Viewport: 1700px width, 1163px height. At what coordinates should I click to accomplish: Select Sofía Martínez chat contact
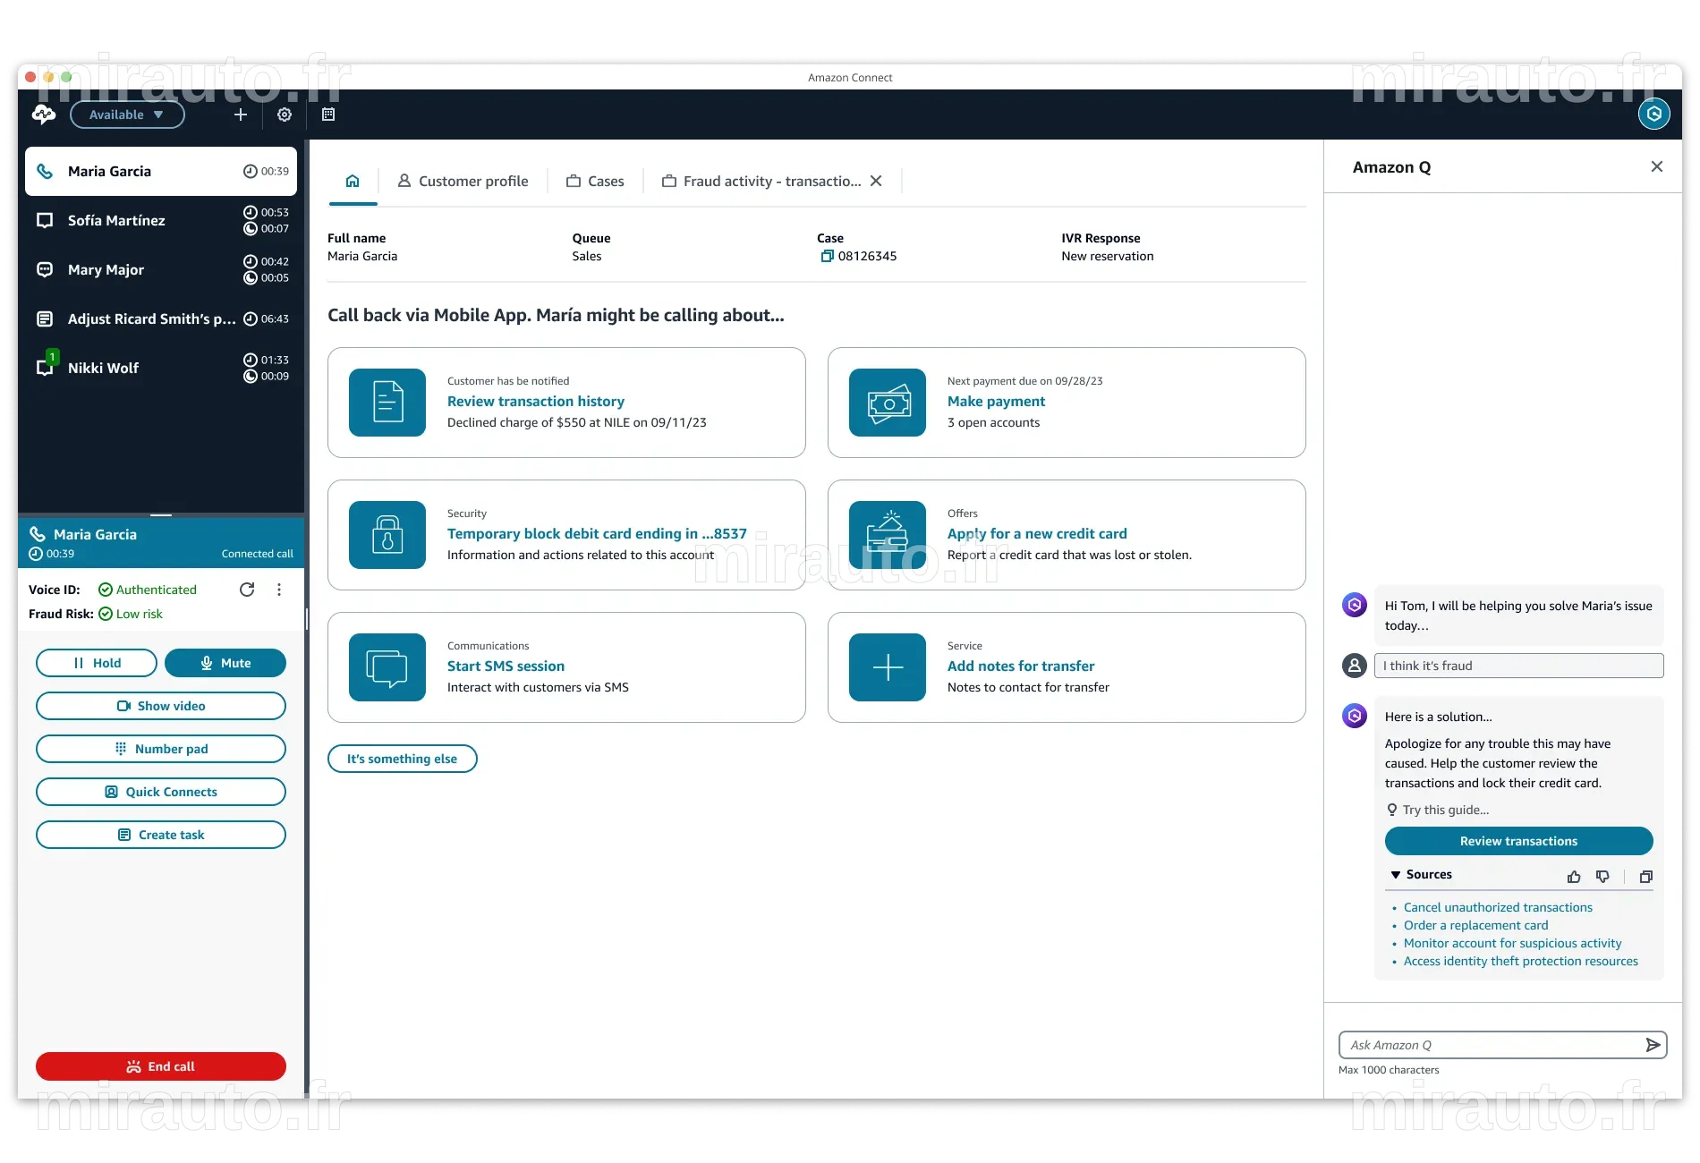[x=161, y=220]
